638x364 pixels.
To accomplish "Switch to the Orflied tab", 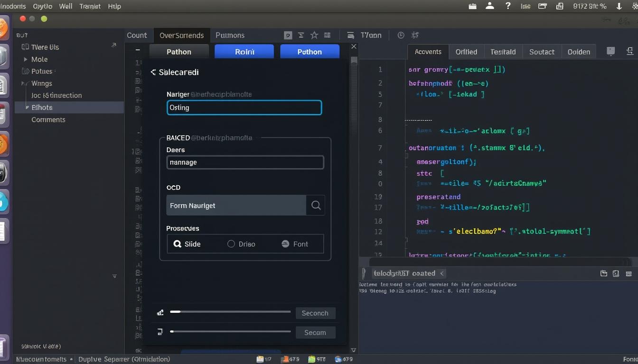I will click(x=466, y=51).
